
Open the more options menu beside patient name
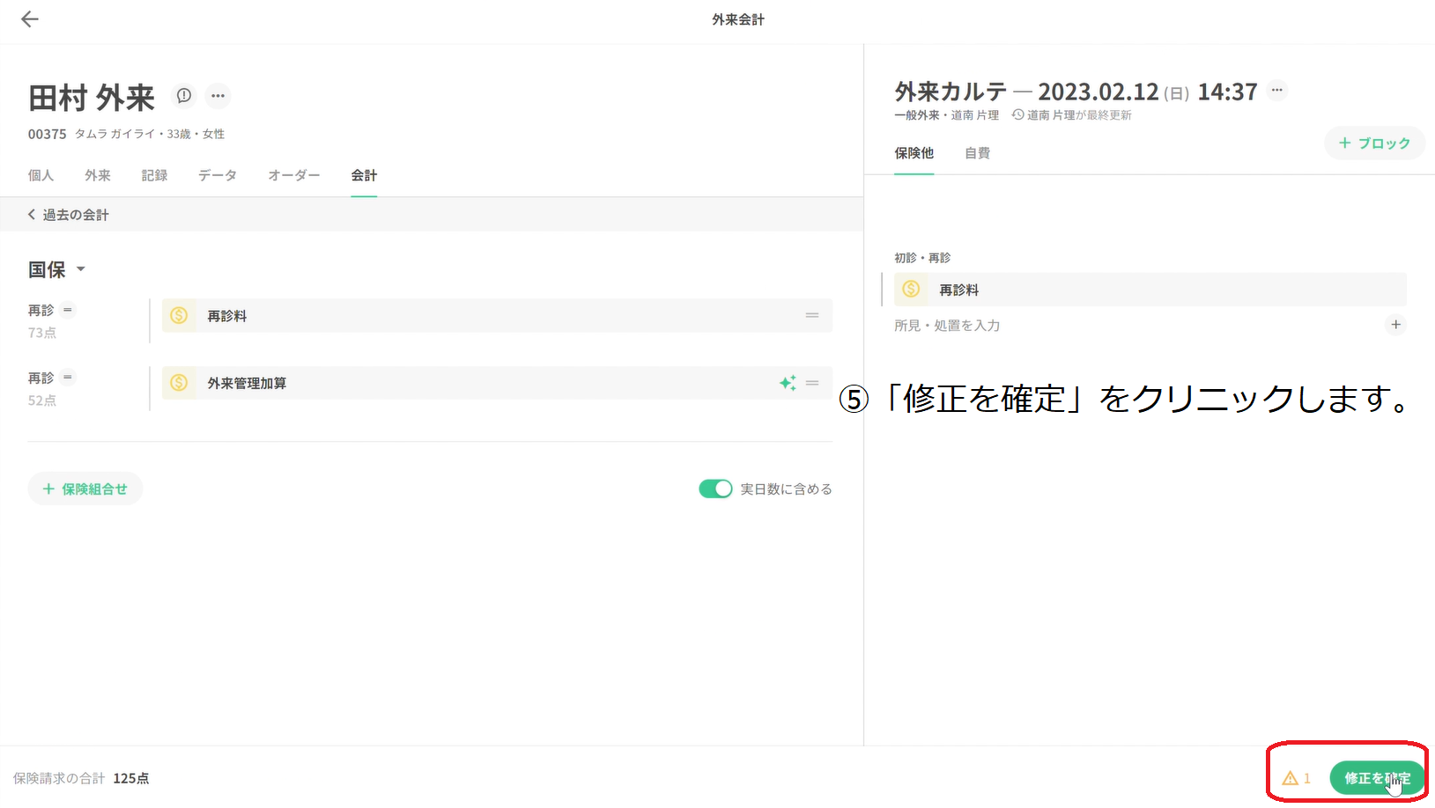pyautogui.click(x=218, y=95)
